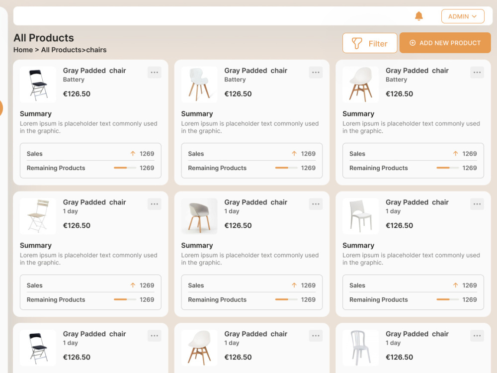Click Sales up-arrow on black folding chair Battery card

coord(133,154)
